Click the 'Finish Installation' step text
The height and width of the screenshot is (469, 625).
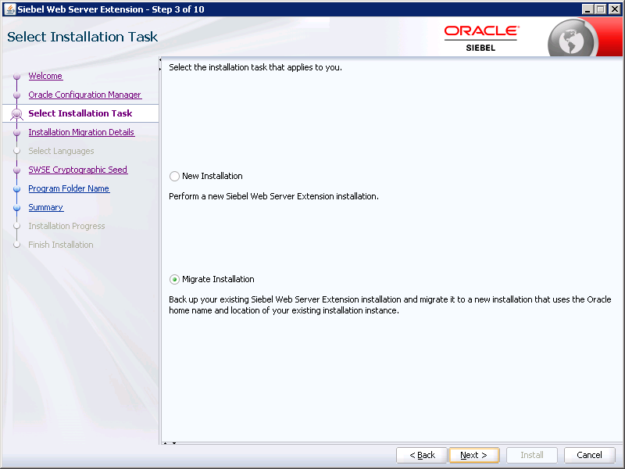61,245
